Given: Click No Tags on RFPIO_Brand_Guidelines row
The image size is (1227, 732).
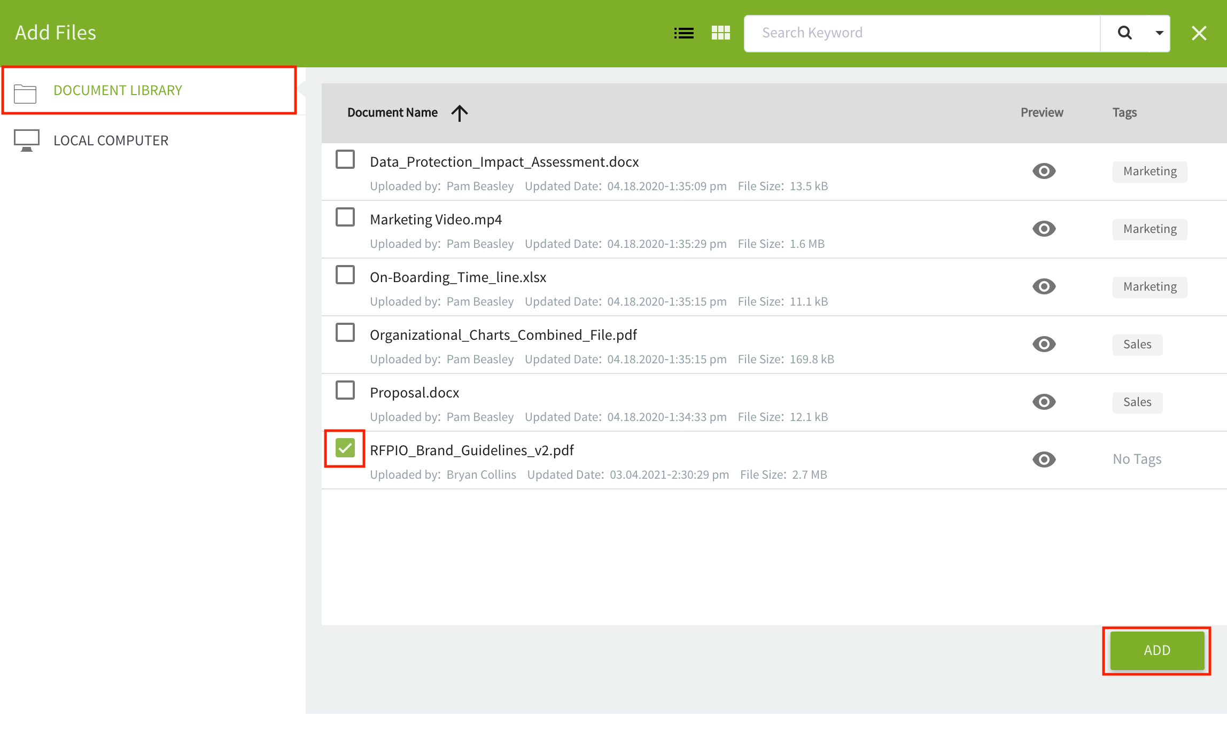Looking at the screenshot, I should click(x=1137, y=460).
